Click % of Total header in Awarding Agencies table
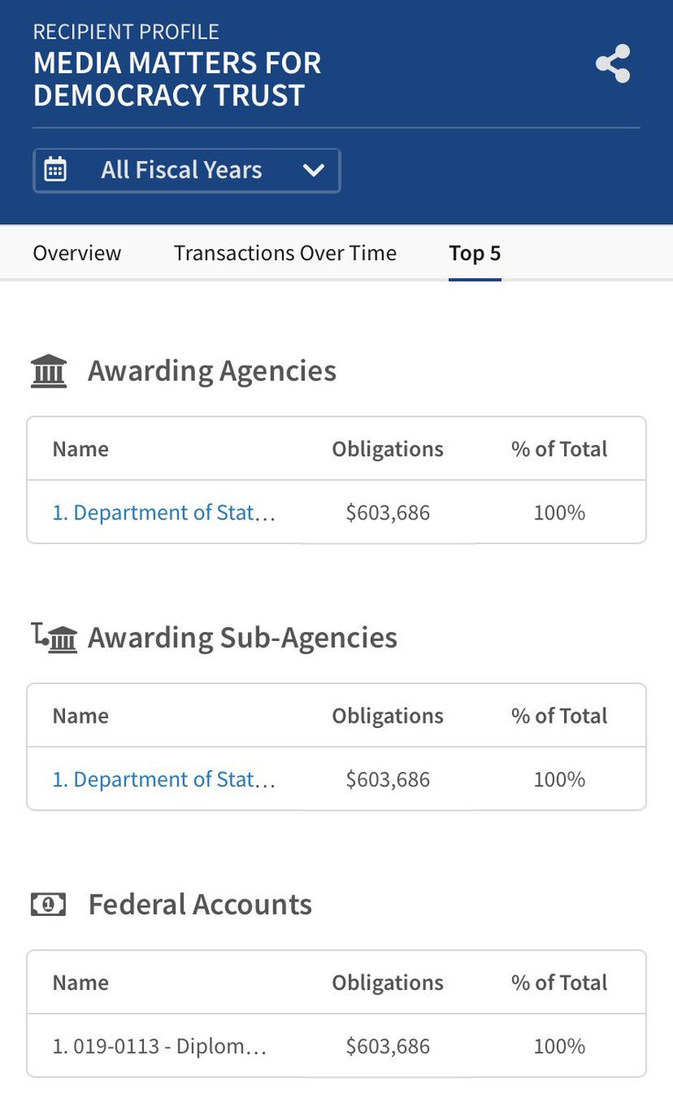The image size is (673, 1099). 559,449
